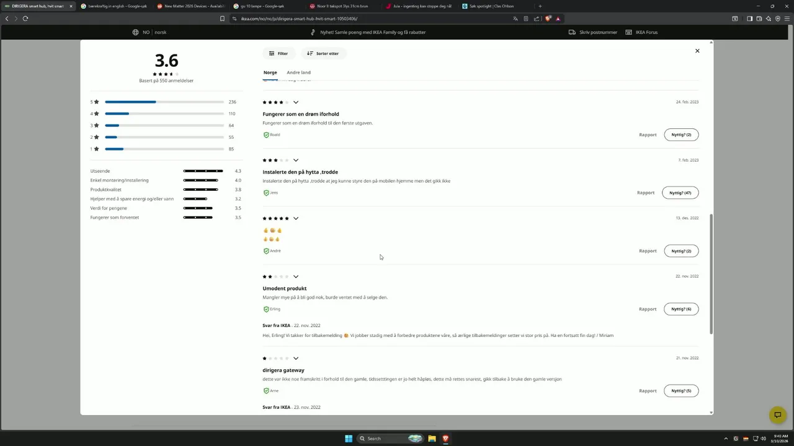
Task: Report Arne's review
Action: coord(648,391)
